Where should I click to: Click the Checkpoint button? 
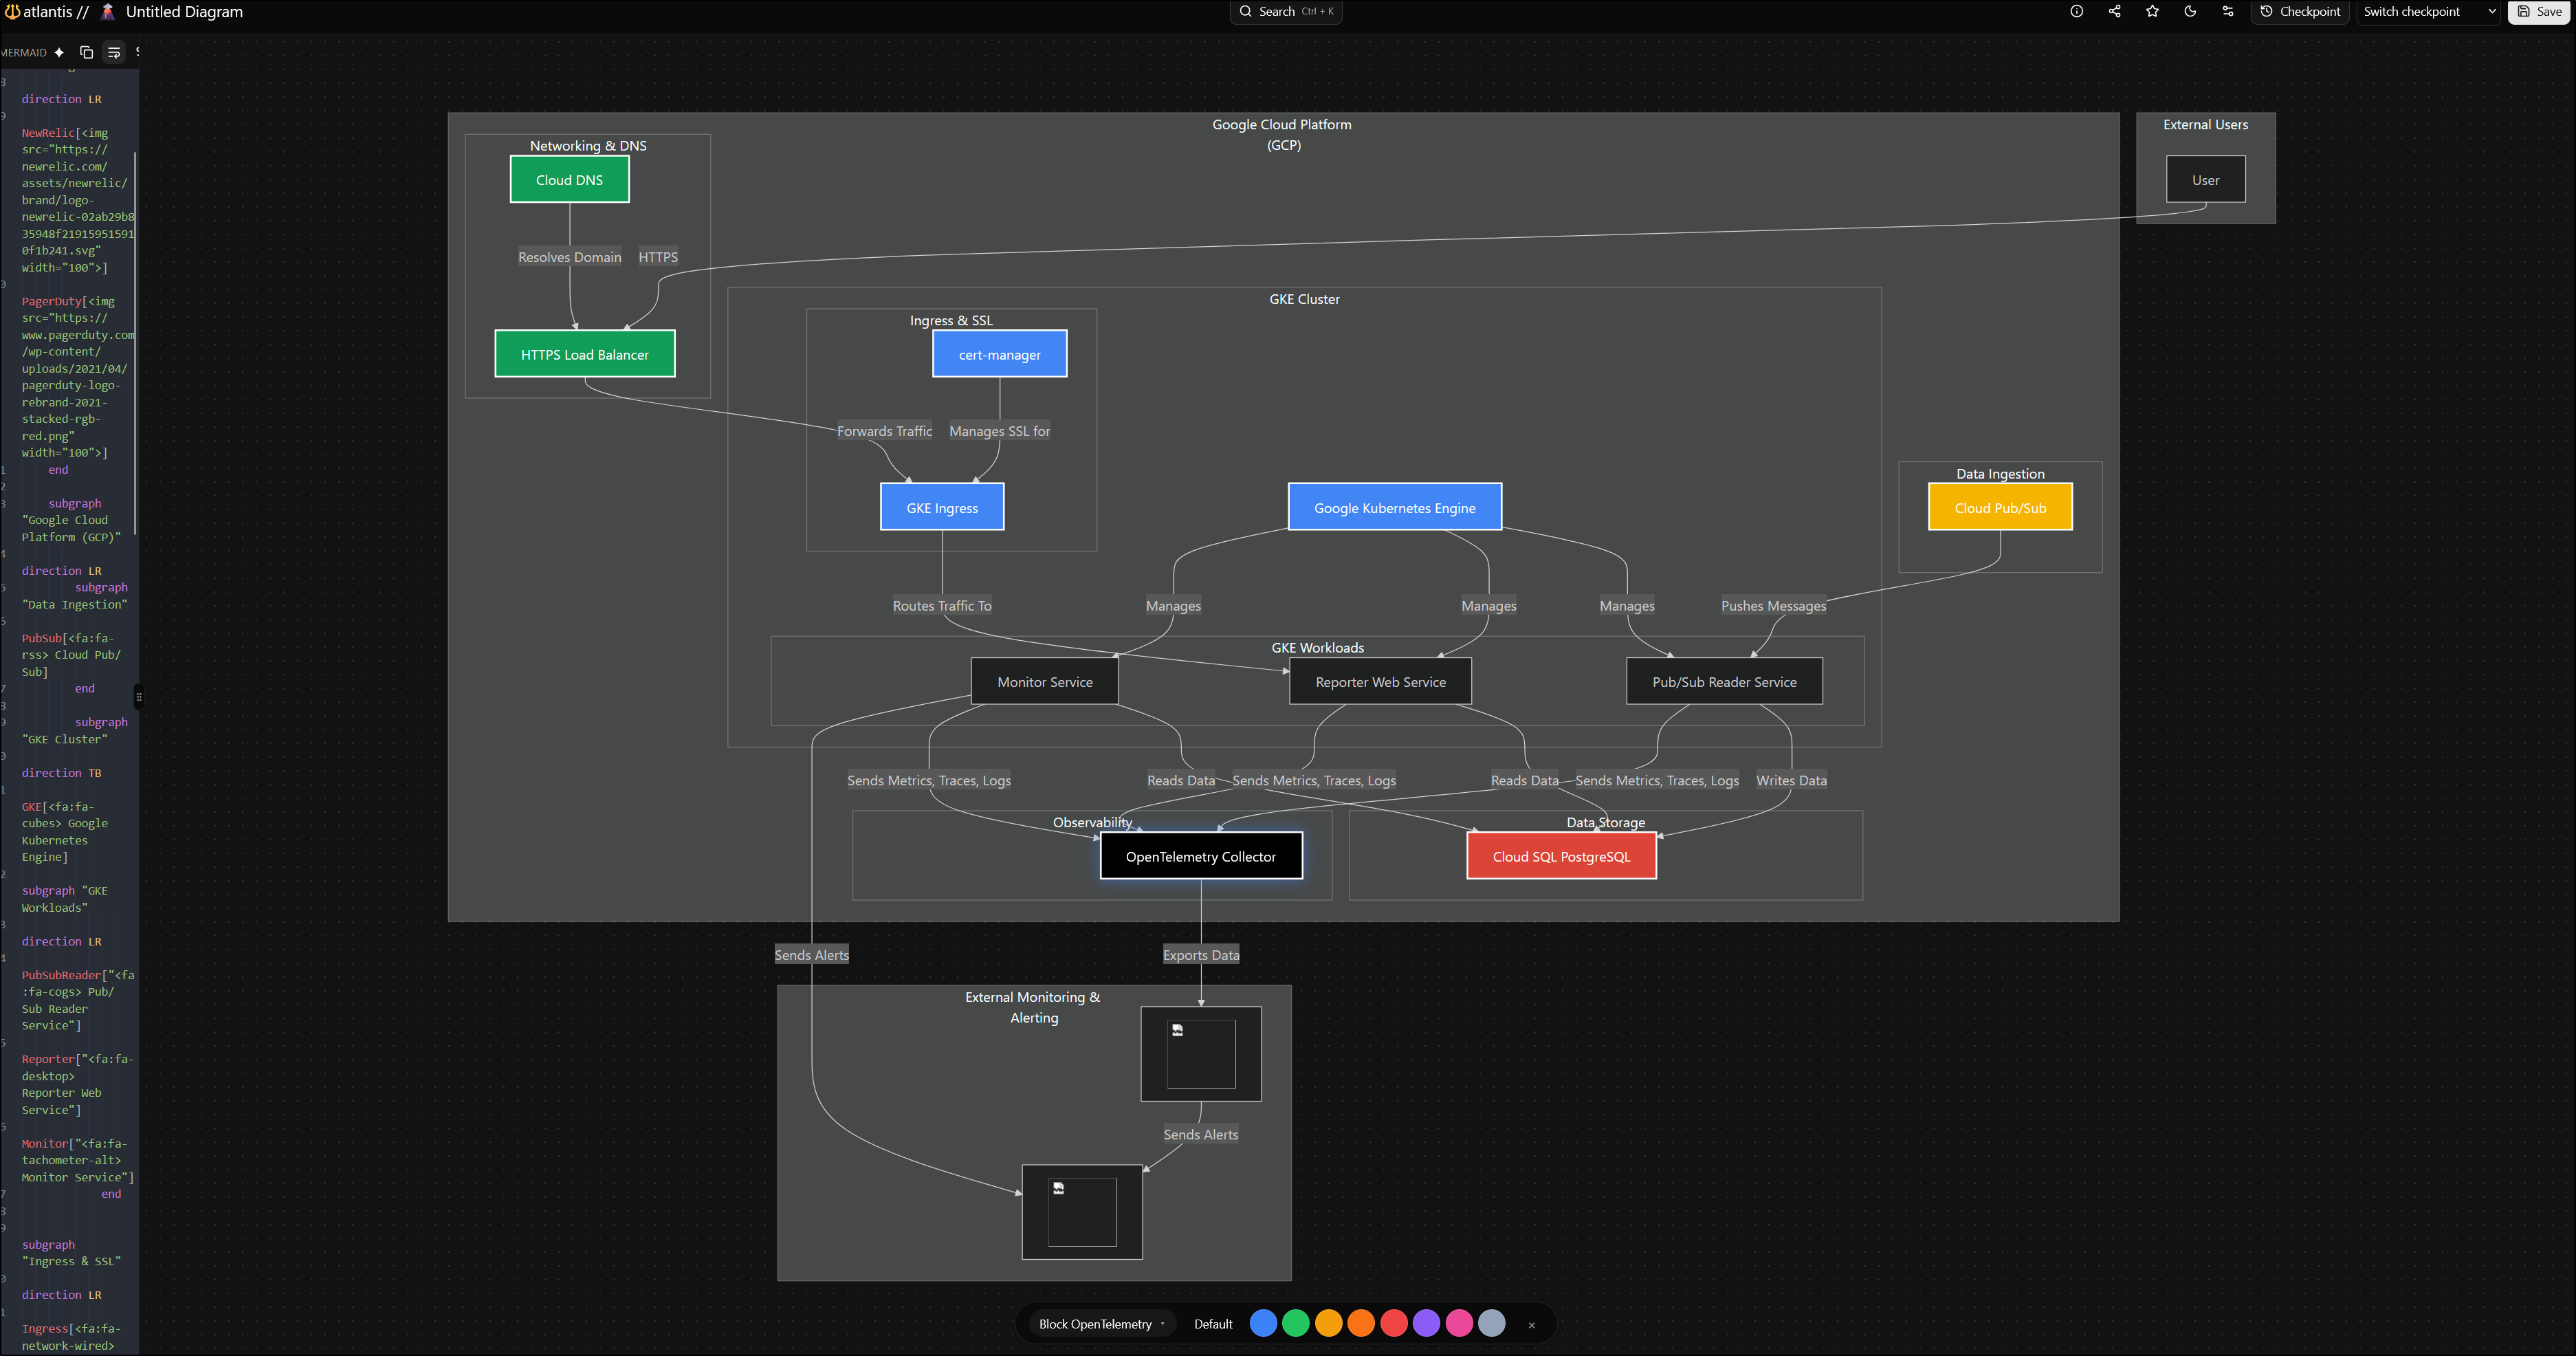coord(2300,12)
